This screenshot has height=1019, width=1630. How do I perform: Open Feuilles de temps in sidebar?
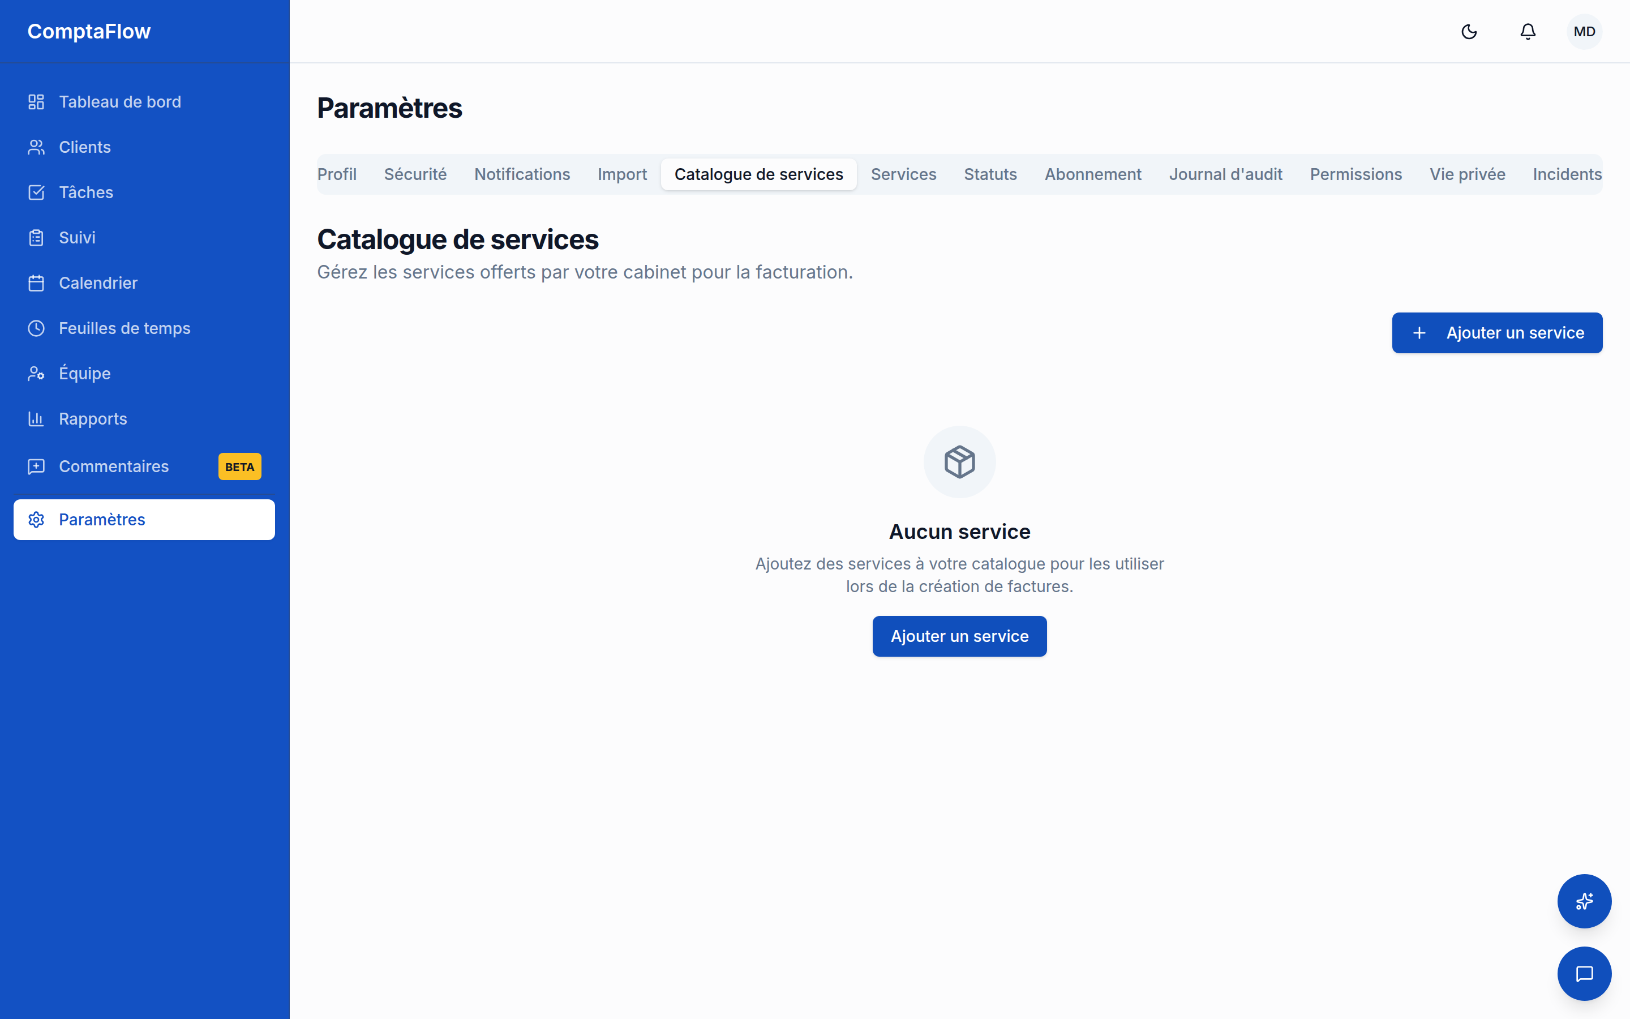pyautogui.click(x=144, y=328)
